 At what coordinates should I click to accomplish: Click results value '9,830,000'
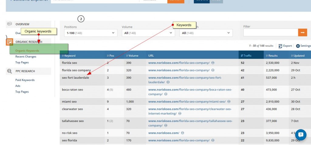coord(273,140)
